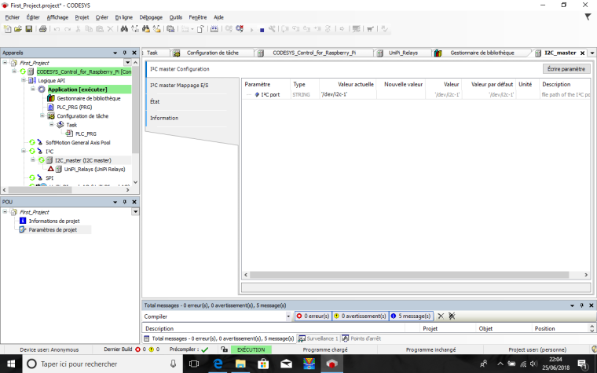The height and width of the screenshot is (373, 597).
Task: Click the shopping cart store icon
Action: click(370, 29)
